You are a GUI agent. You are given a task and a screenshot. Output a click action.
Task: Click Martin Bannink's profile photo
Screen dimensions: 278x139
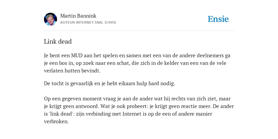click(x=50, y=19)
